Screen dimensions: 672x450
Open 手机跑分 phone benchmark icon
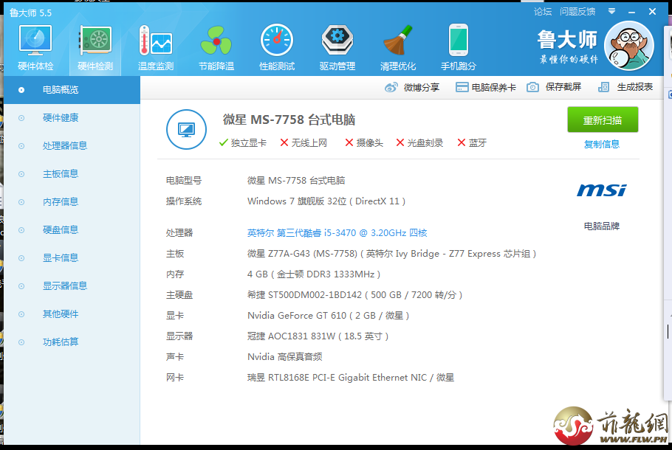[x=458, y=41]
